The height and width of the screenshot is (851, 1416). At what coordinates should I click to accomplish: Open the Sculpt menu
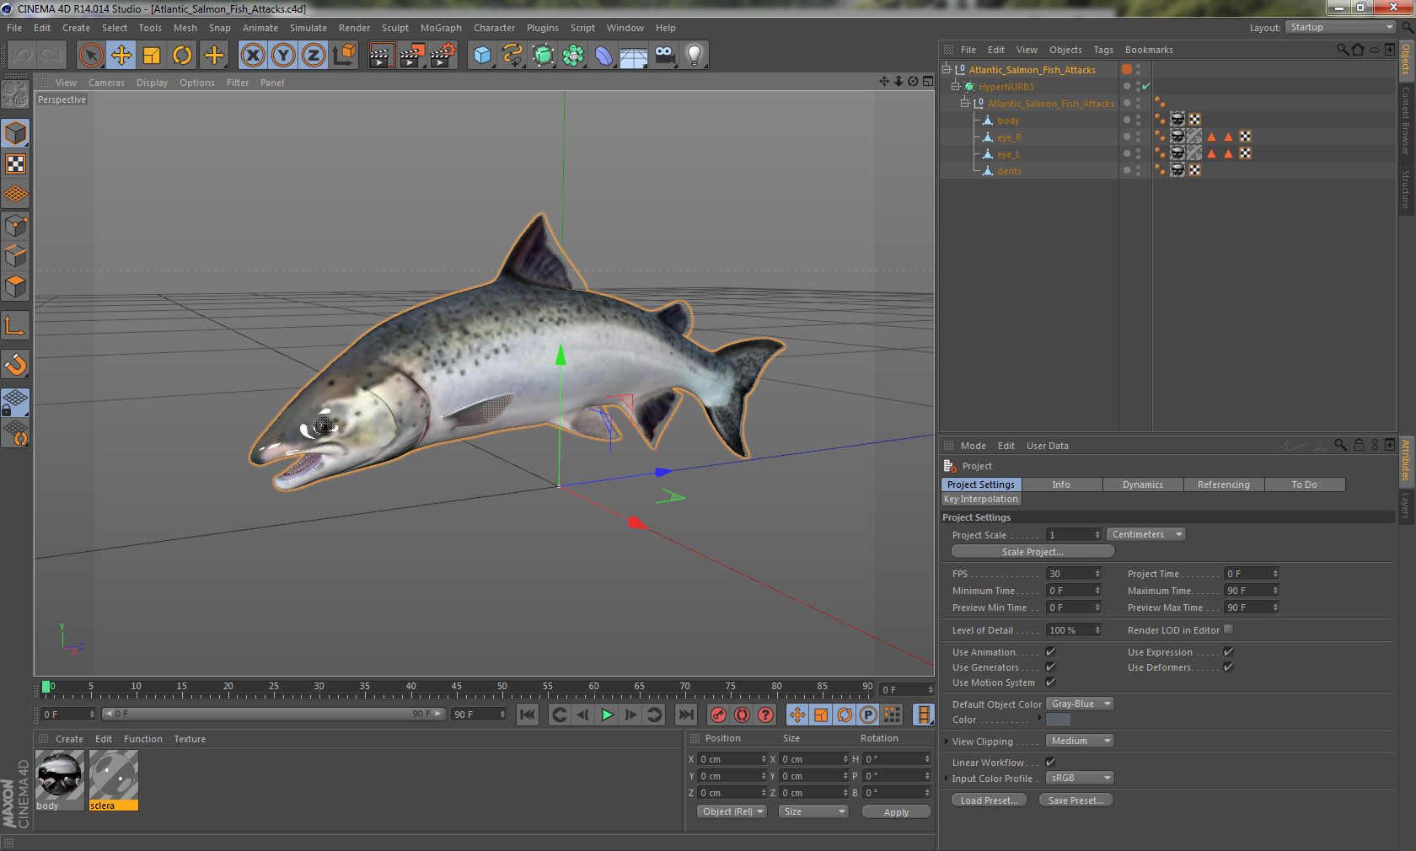pos(394,28)
